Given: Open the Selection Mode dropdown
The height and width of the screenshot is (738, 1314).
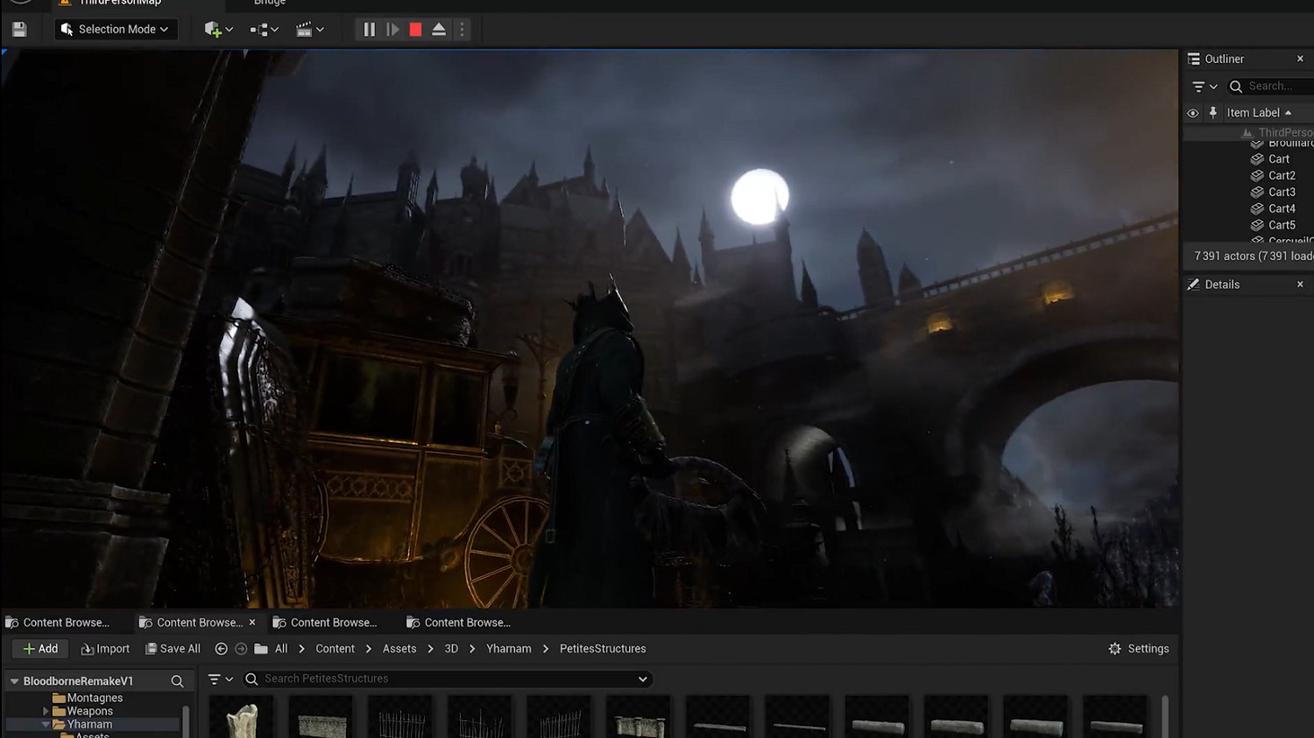Looking at the screenshot, I should click(x=115, y=30).
